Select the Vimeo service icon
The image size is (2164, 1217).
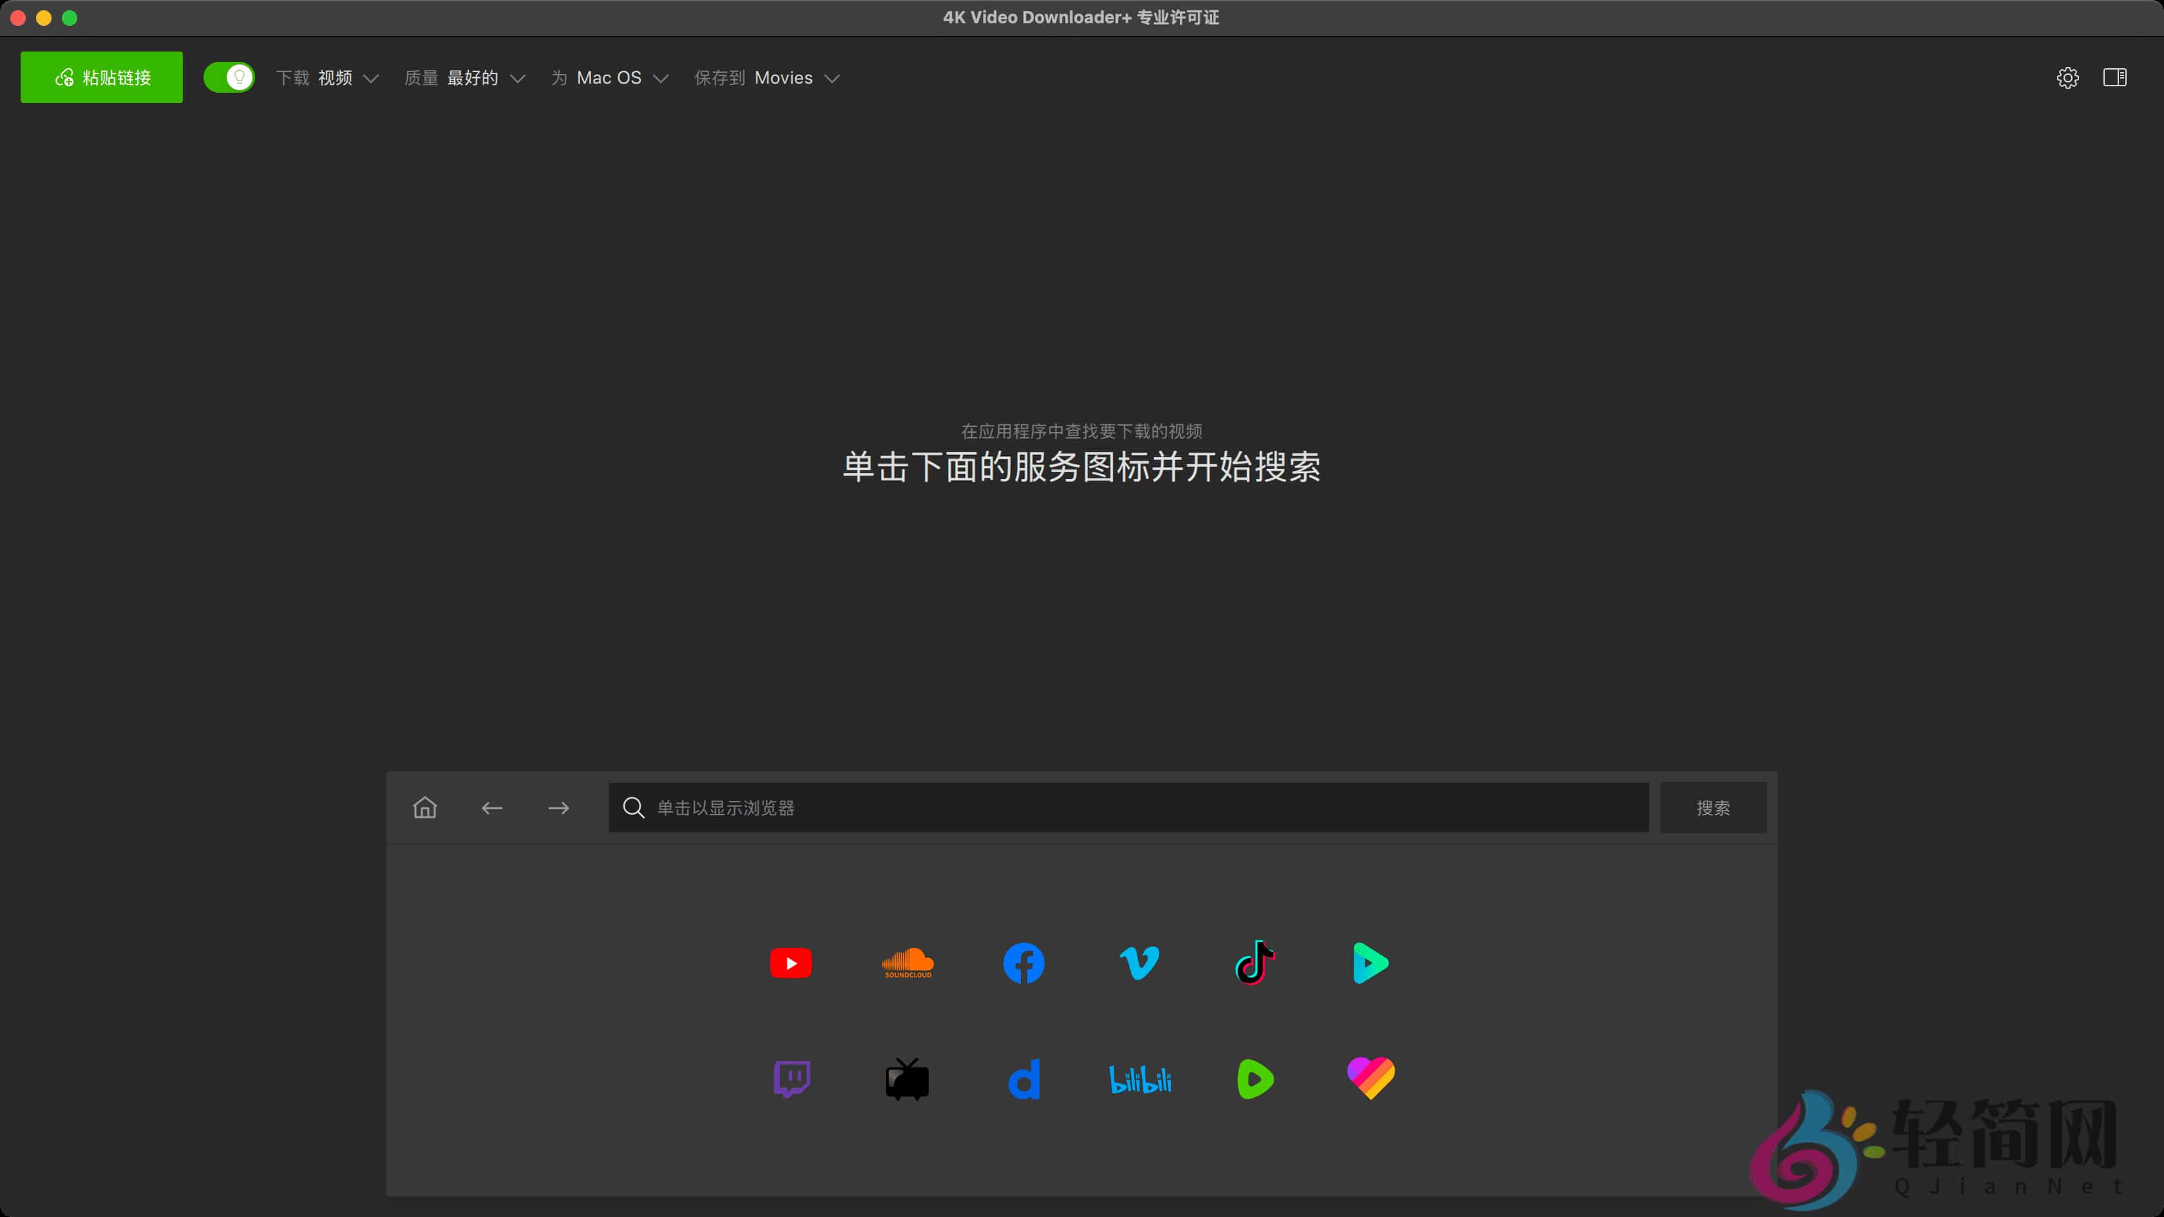[x=1139, y=963]
